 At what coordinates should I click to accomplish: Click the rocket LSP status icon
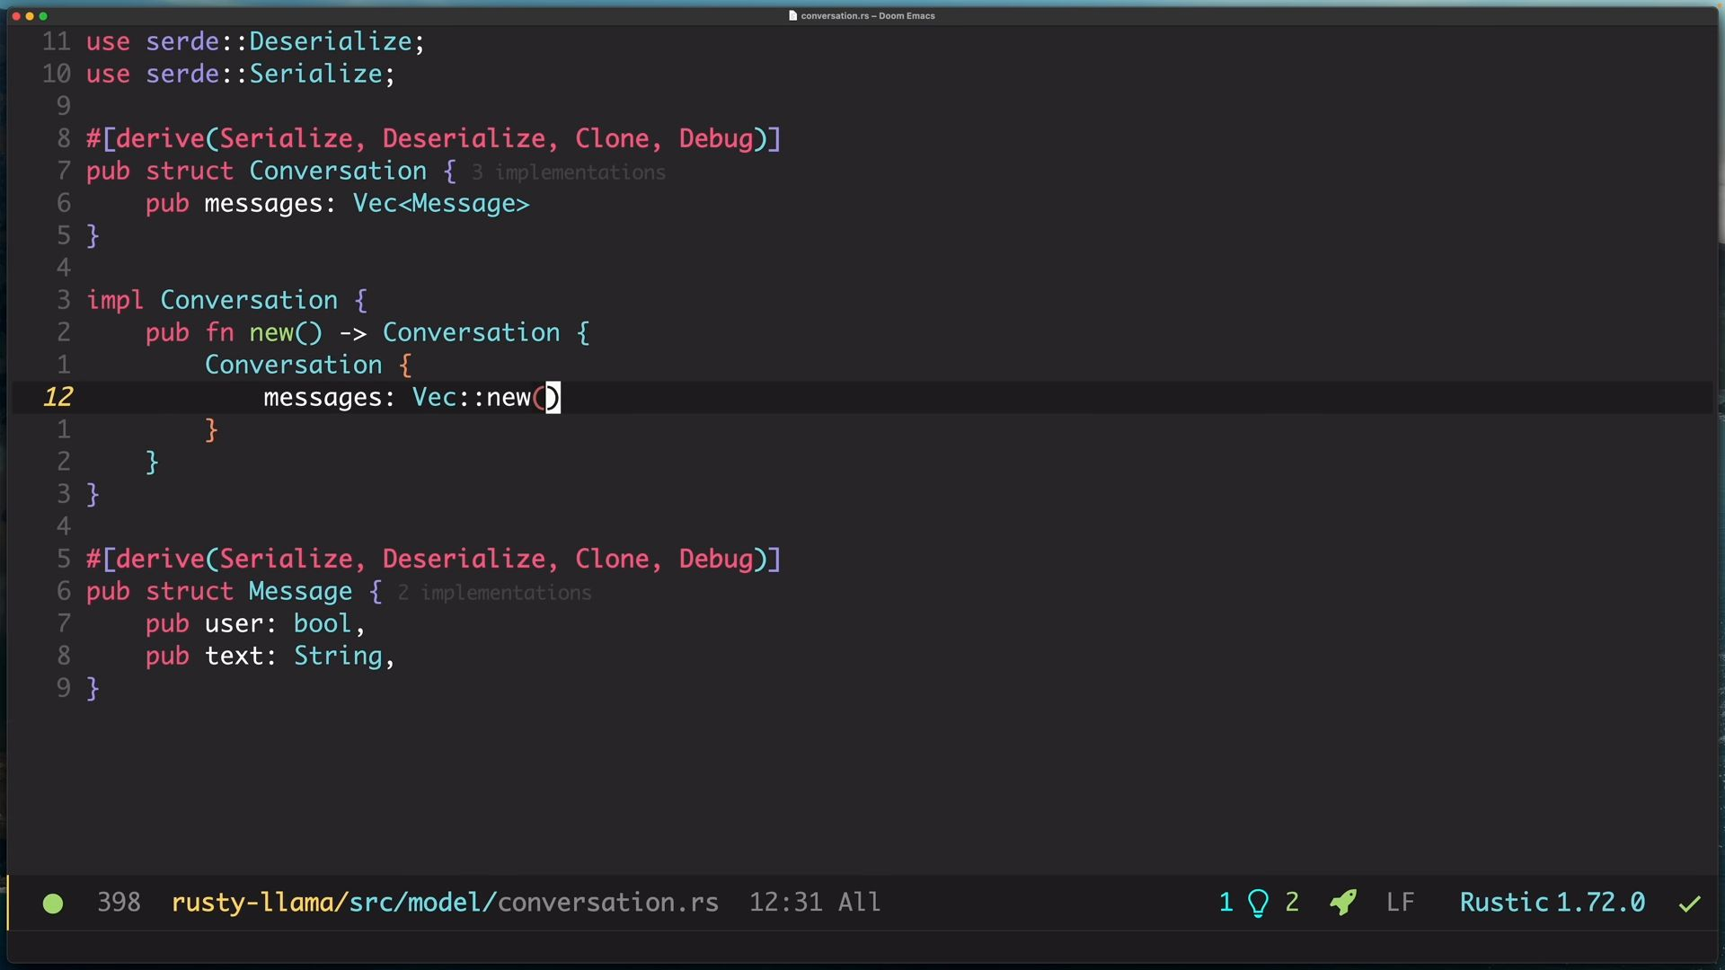click(1343, 903)
